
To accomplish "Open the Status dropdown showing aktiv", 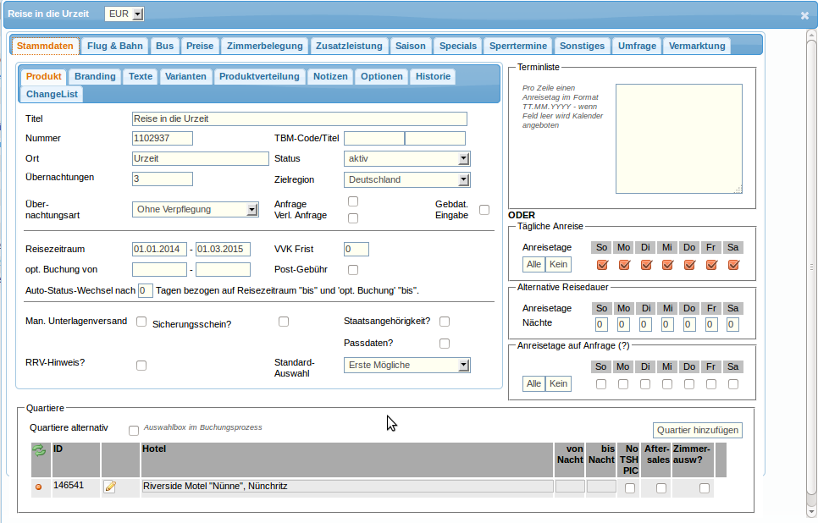I will tap(406, 158).
